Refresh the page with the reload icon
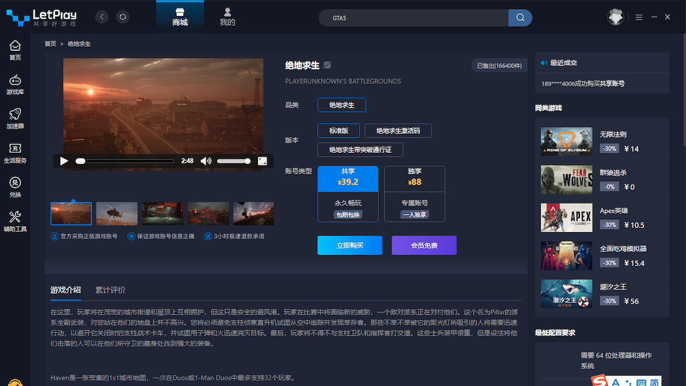Screen dimensions: 686x386 pyautogui.click(x=123, y=17)
